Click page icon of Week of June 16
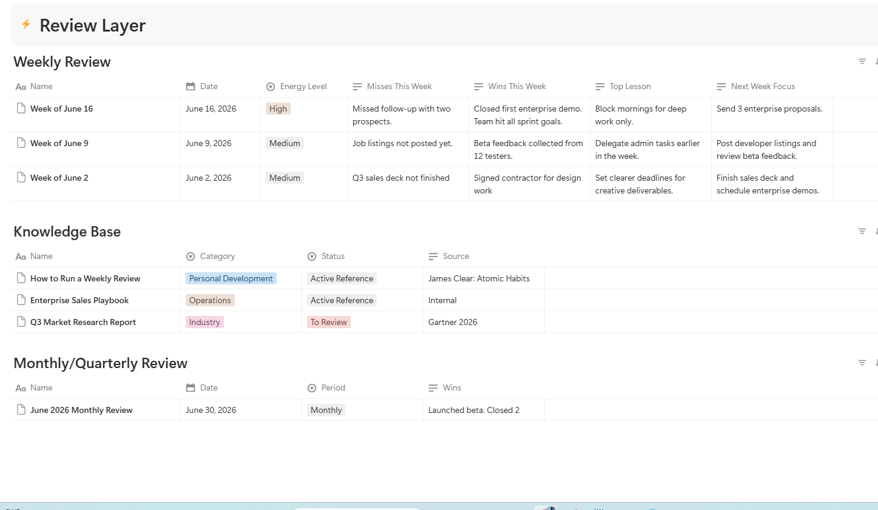The image size is (878, 510). click(x=21, y=109)
